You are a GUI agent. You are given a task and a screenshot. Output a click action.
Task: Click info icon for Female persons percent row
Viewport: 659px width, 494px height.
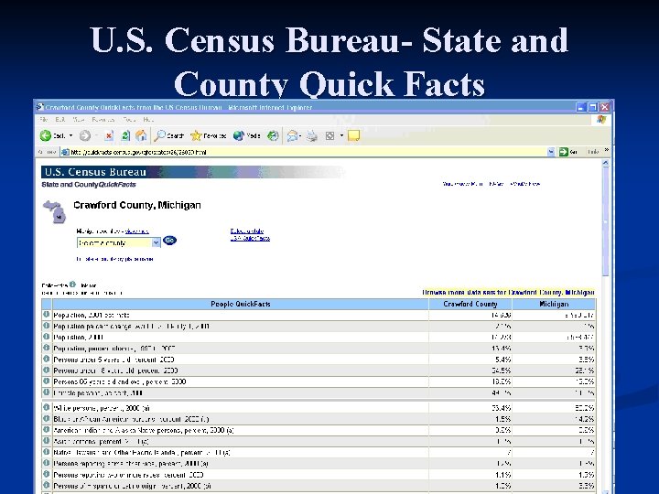click(47, 392)
